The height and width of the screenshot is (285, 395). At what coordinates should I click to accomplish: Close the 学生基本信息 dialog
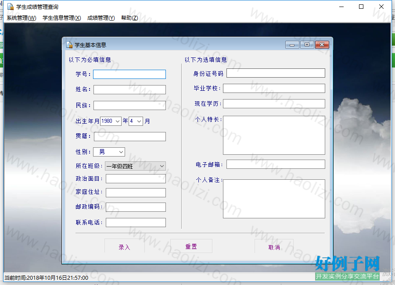tap(322, 45)
